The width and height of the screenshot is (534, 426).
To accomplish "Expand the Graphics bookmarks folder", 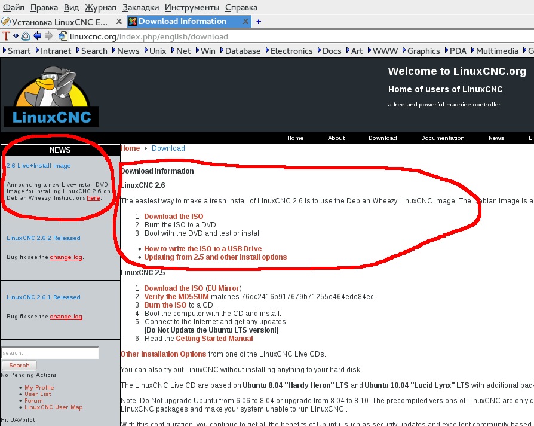I will tap(421, 51).
